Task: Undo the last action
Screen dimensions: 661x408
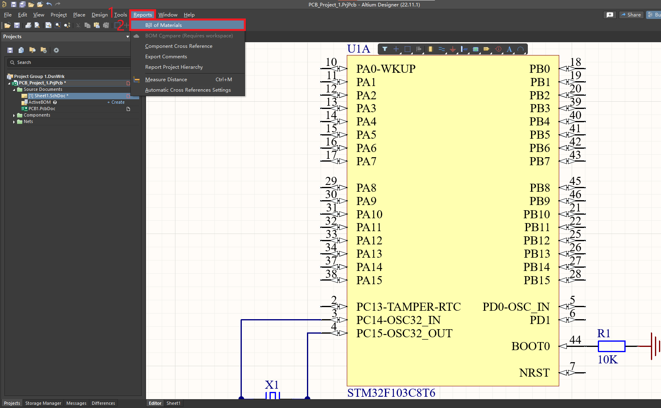Action: pyautogui.click(x=49, y=4)
